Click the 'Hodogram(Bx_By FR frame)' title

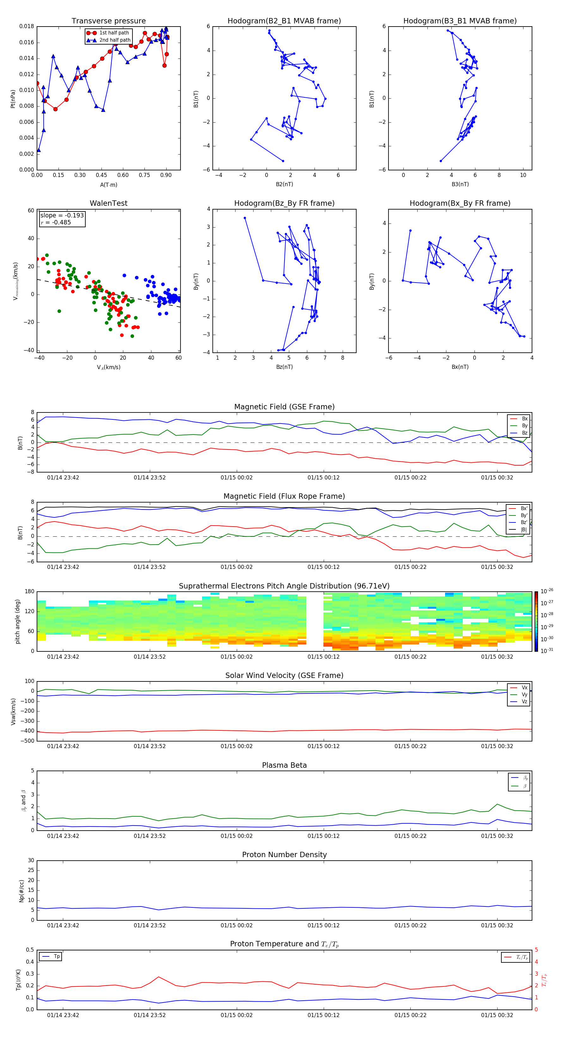tap(460, 203)
